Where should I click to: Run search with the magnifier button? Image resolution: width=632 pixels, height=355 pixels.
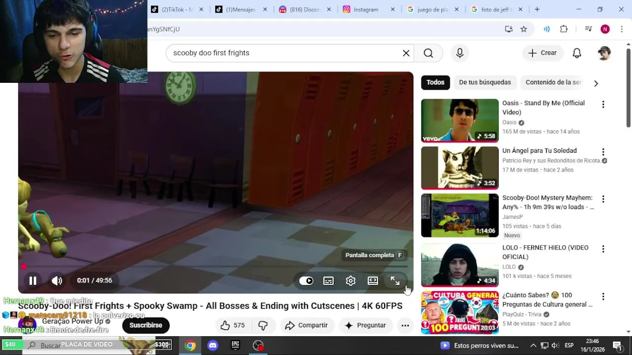(x=428, y=53)
